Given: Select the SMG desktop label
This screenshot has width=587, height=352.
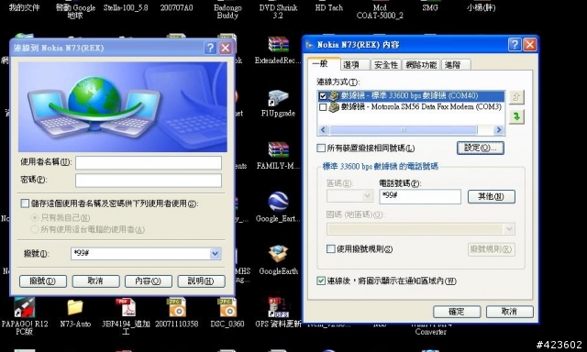Looking at the screenshot, I should tap(430, 7).
